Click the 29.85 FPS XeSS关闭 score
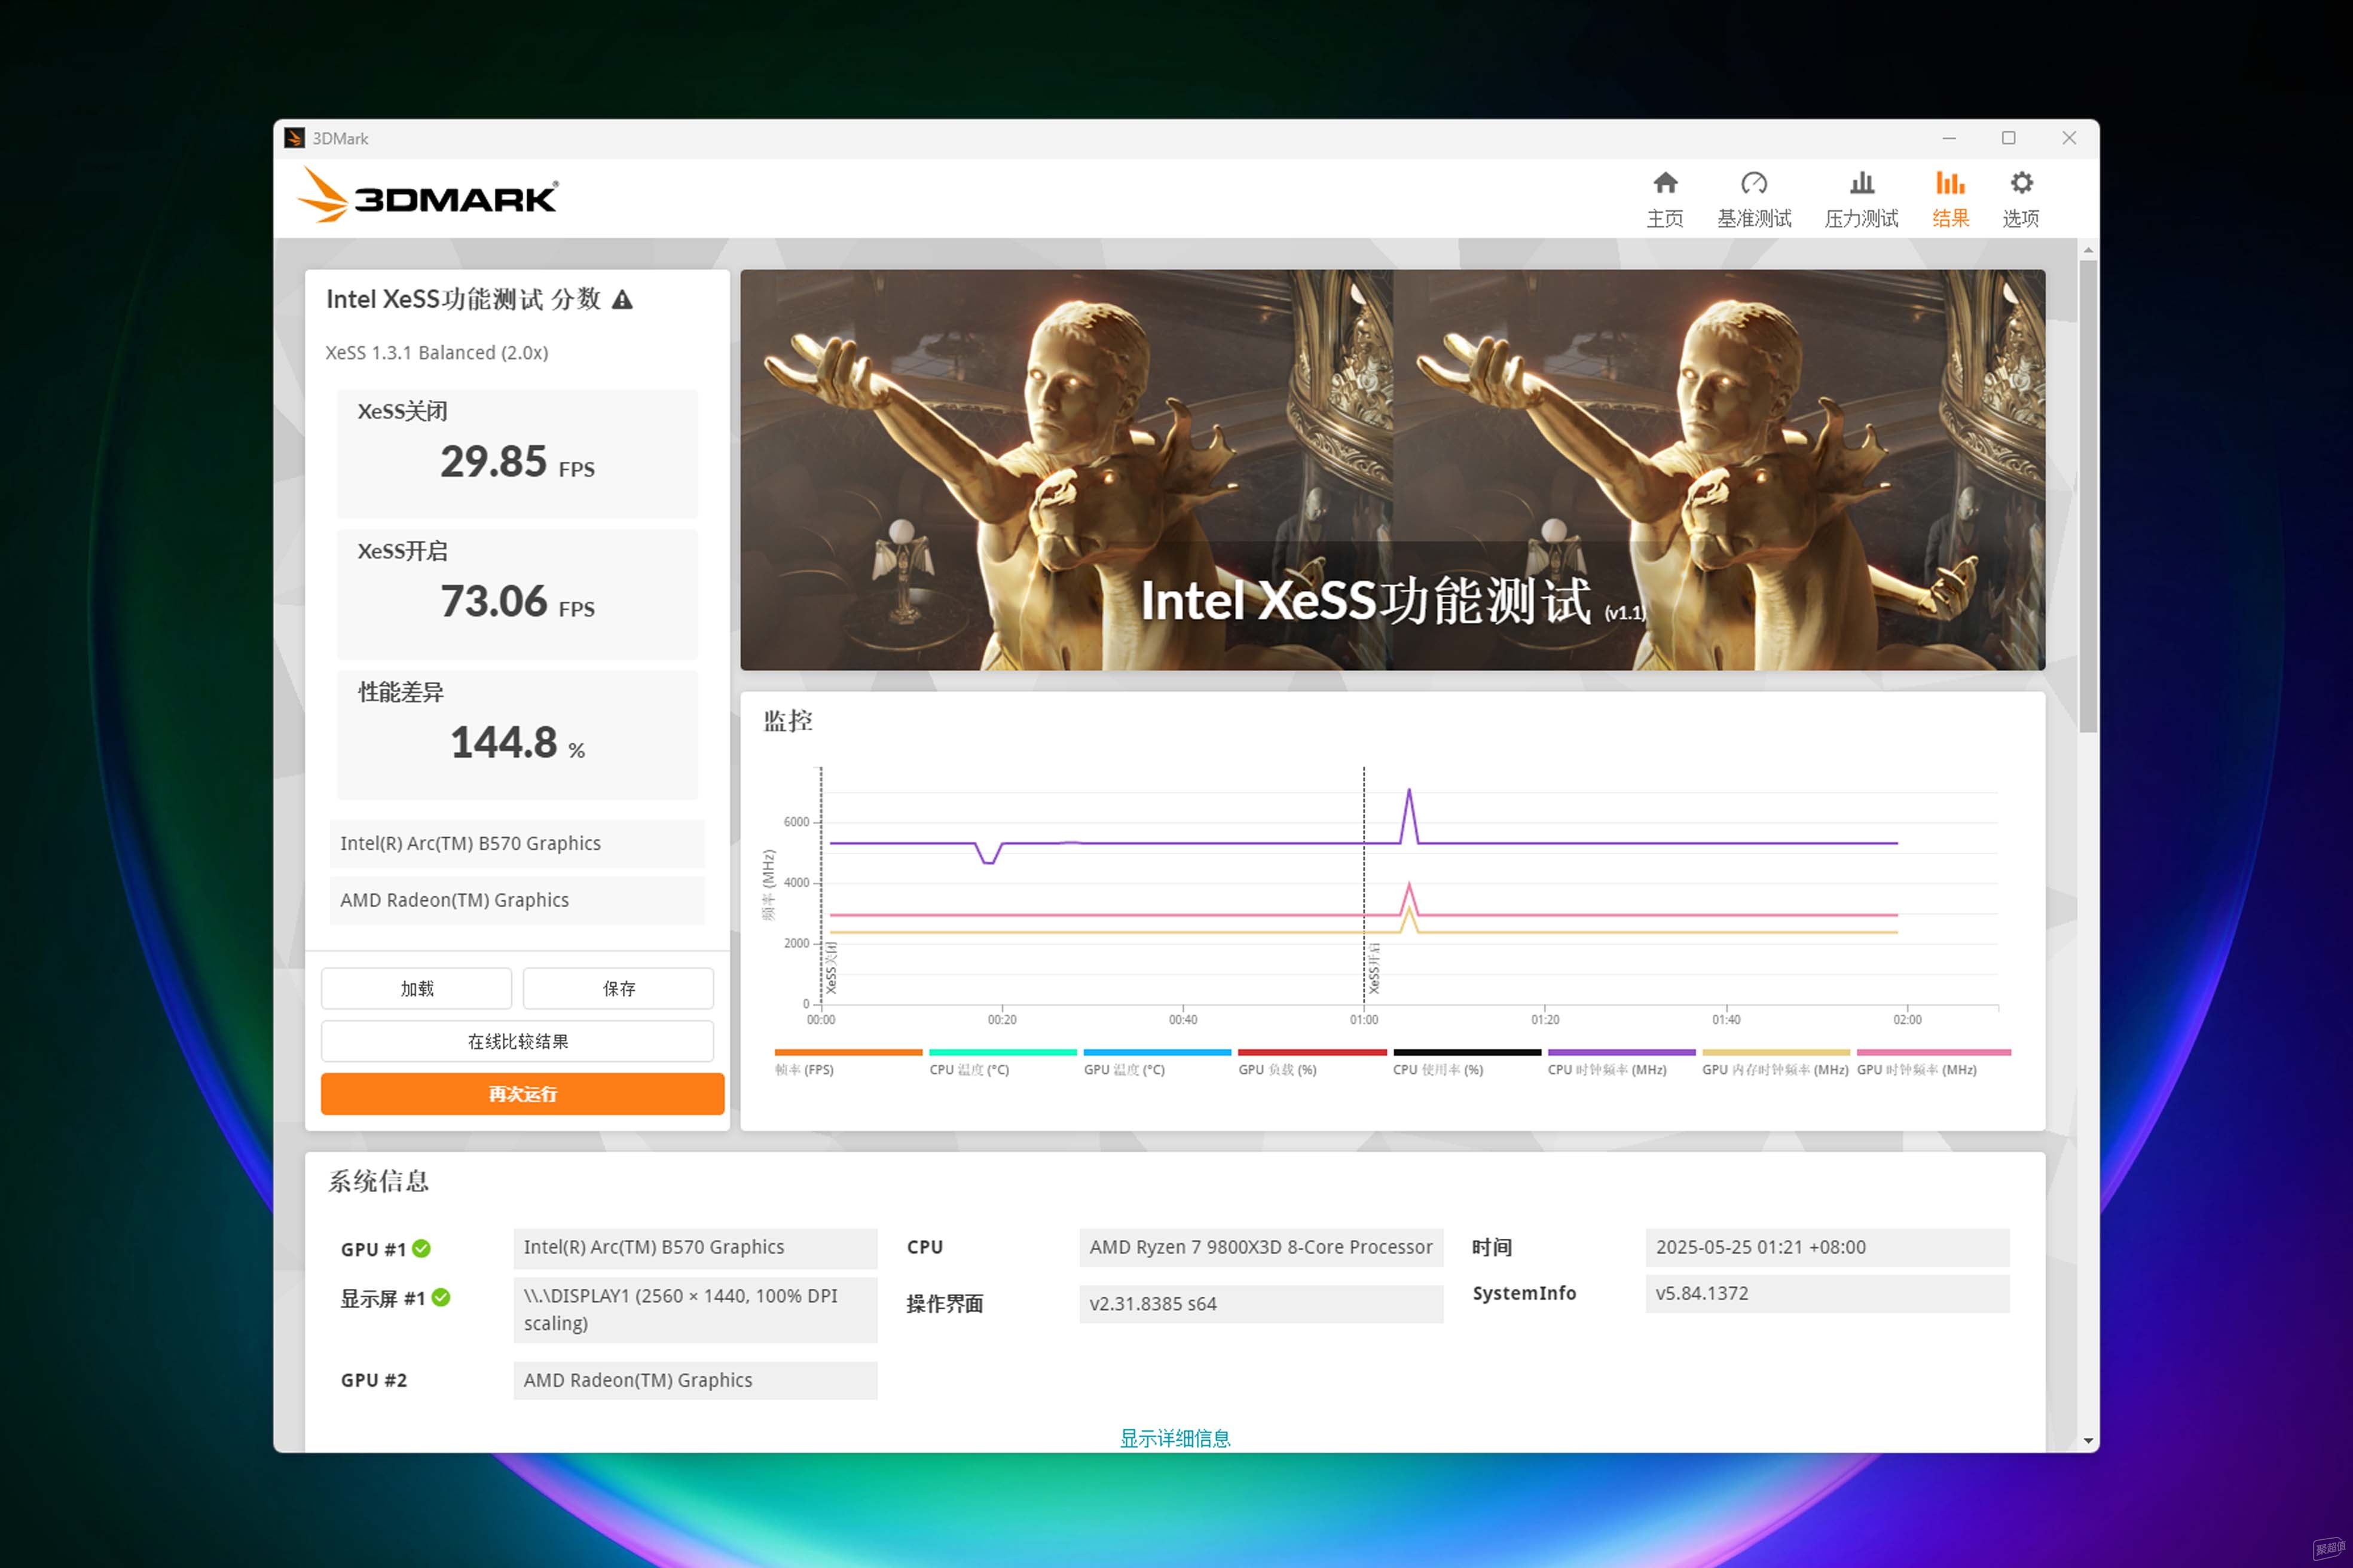Image resolution: width=2353 pixels, height=1568 pixels. [x=517, y=462]
